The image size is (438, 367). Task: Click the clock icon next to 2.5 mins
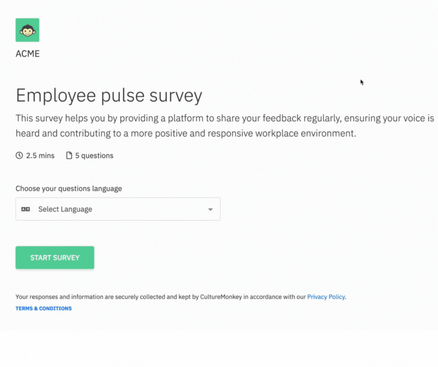pyautogui.click(x=19, y=155)
